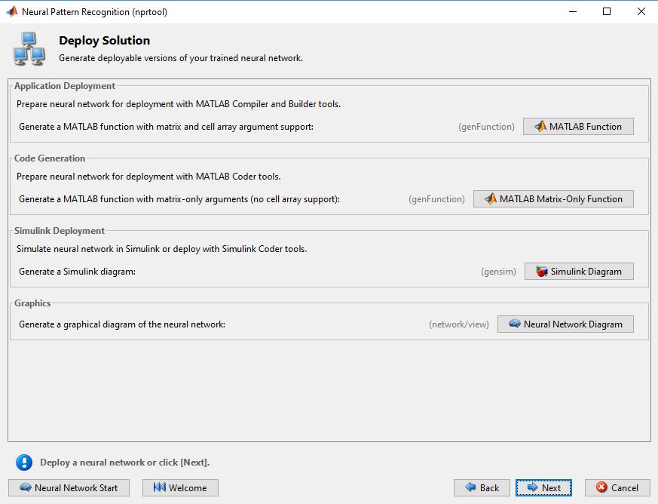Click the (genFunction) label beside Matrix-Only Function
Image resolution: width=658 pixels, height=504 pixels.
point(437,199)
